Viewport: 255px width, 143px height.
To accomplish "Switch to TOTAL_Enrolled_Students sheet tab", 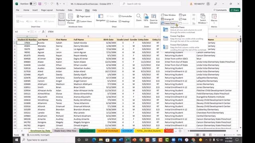I will click(149, 131).
